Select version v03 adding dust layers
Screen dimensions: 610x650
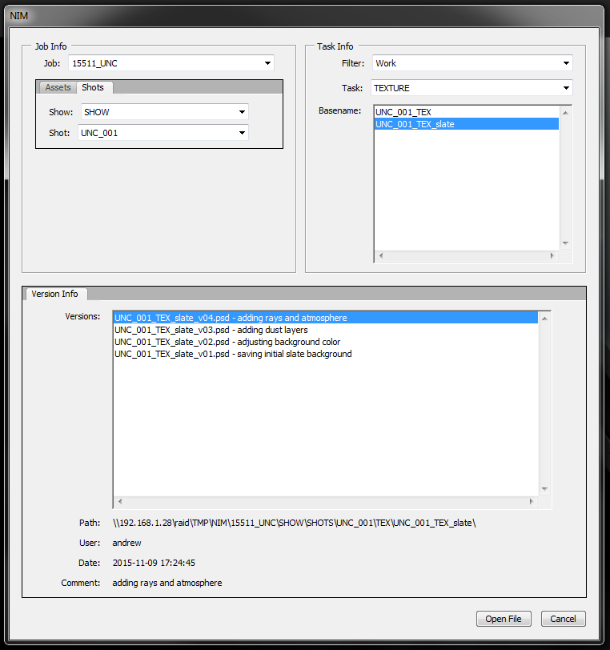click(x=211, y=330)
